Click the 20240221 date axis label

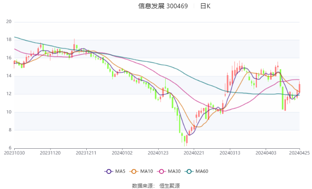[x=194, y=153]
